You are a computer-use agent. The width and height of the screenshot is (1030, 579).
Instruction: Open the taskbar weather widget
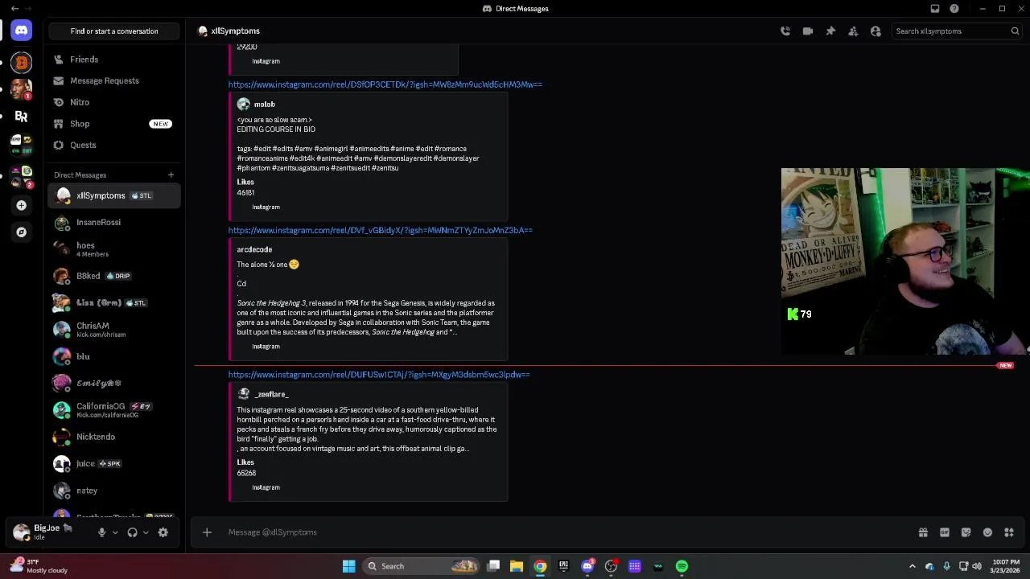click(x=40, y=566)
